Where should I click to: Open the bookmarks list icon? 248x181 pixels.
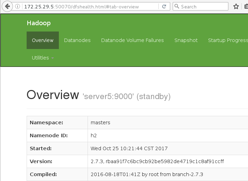click(x=246, y=7)
